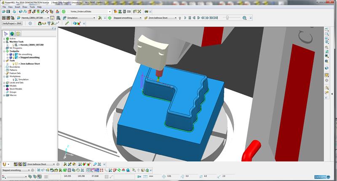Select the No smoothing toolpath entry

pos(25,54)
